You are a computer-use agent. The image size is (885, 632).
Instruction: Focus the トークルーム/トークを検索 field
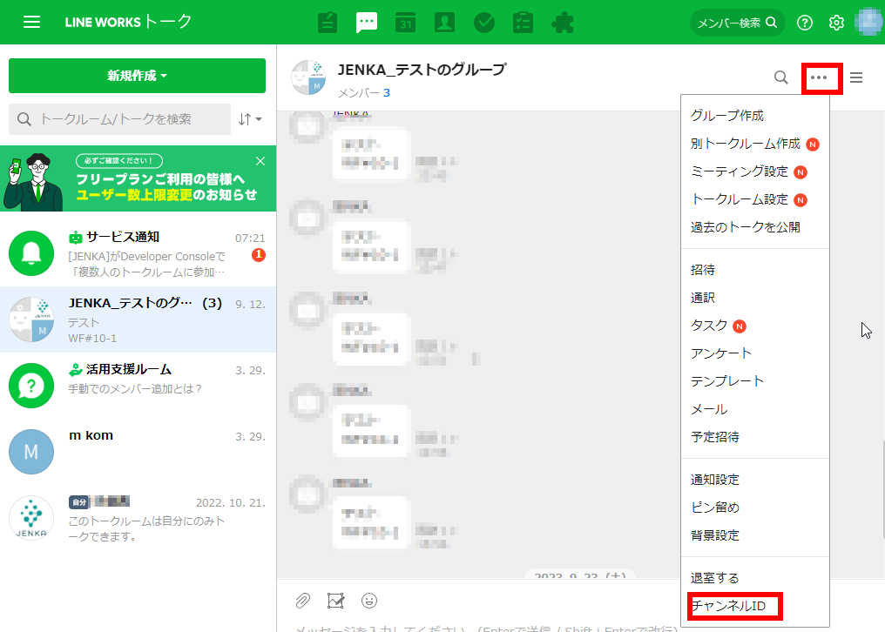click(x=119, y=119)
